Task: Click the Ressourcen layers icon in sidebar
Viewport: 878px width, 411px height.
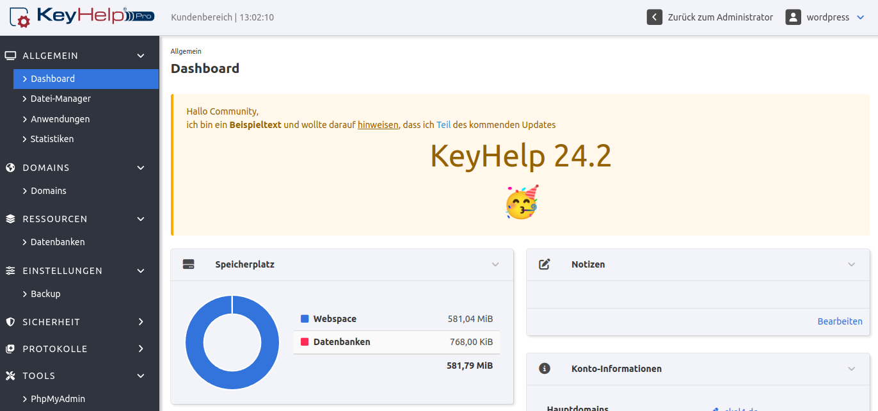Action: pyautogui.click(x=10, y=219)
